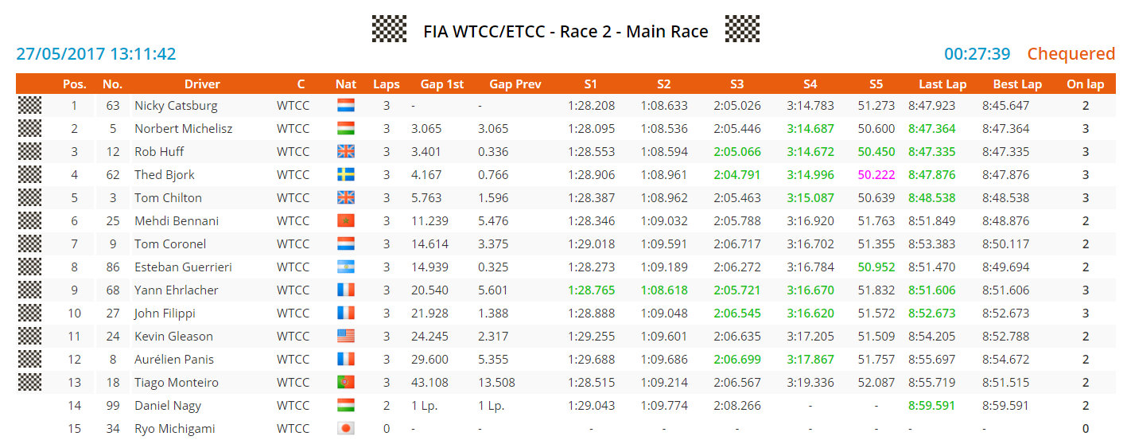Image resolution: width=1127 pixels, height=444 pixels.
Task: Click the Moroccan flag in Mehdi Bennani's row
Action: tap(346, 221)
